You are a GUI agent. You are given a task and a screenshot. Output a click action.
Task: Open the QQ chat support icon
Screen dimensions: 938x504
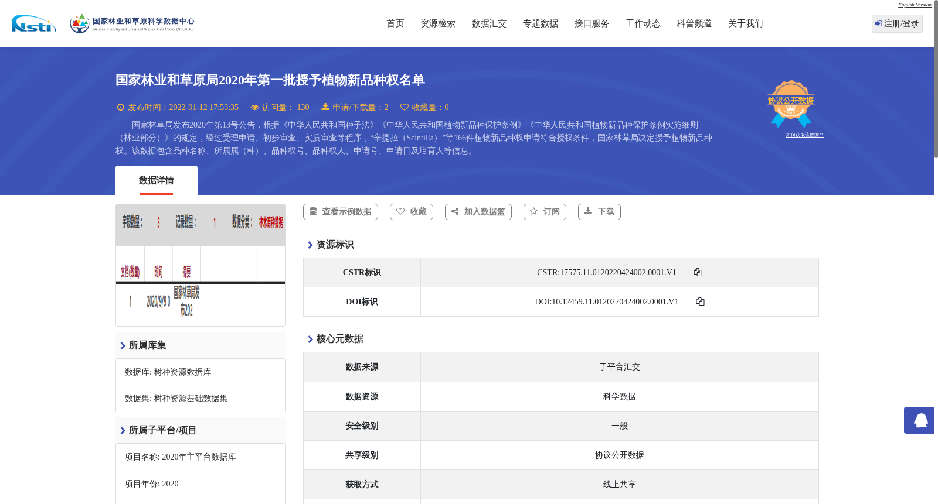pos(920,420)
